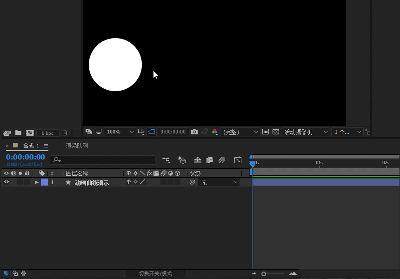Create a new folder in Project panel
400x279 pixels.
[x=18, y=133]
